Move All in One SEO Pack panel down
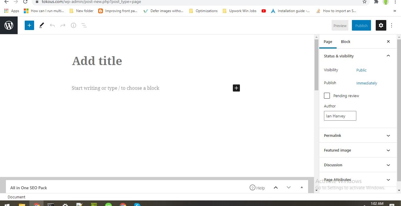The width and height of the screenshot is (401, 206). point(289,187)
